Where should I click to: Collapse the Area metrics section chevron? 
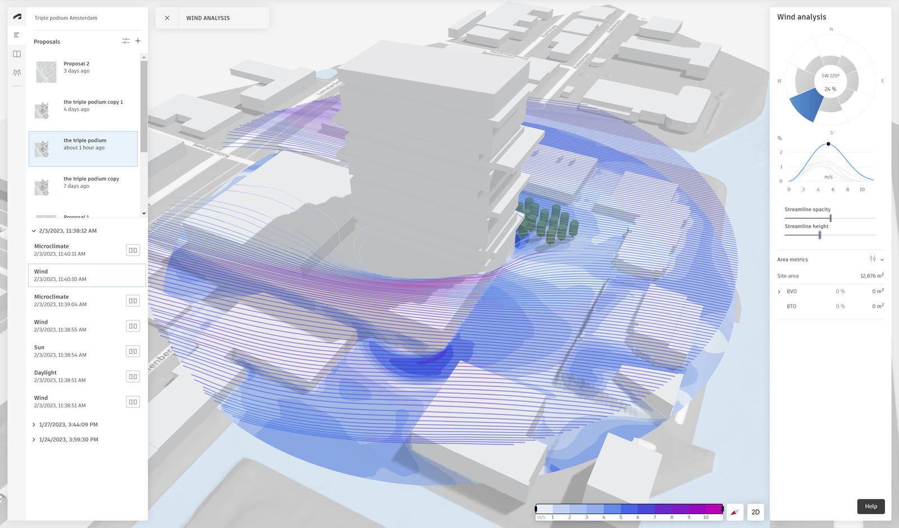[881, 260]
